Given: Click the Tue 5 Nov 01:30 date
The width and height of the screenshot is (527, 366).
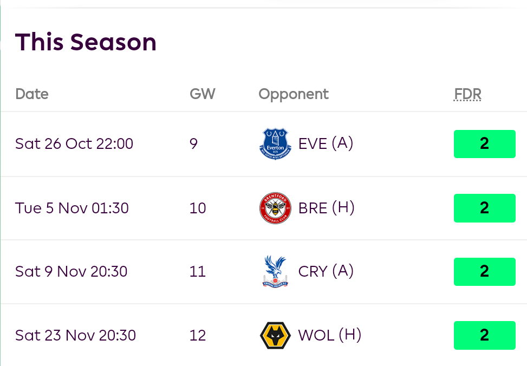Looking at the screenshot, I should pos(72,208).
